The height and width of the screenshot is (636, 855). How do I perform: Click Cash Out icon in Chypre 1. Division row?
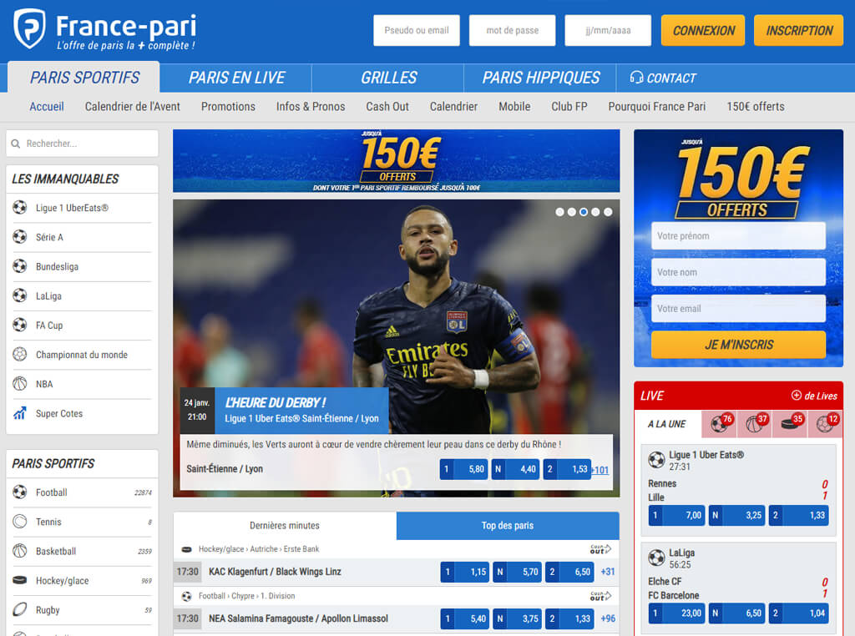pyautogui.click(x=601, y=596)
